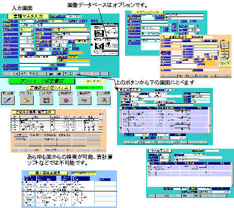Viewport: 234px width, 208px height.
Task: Click the green bookstore name banner
Action: 42,81
